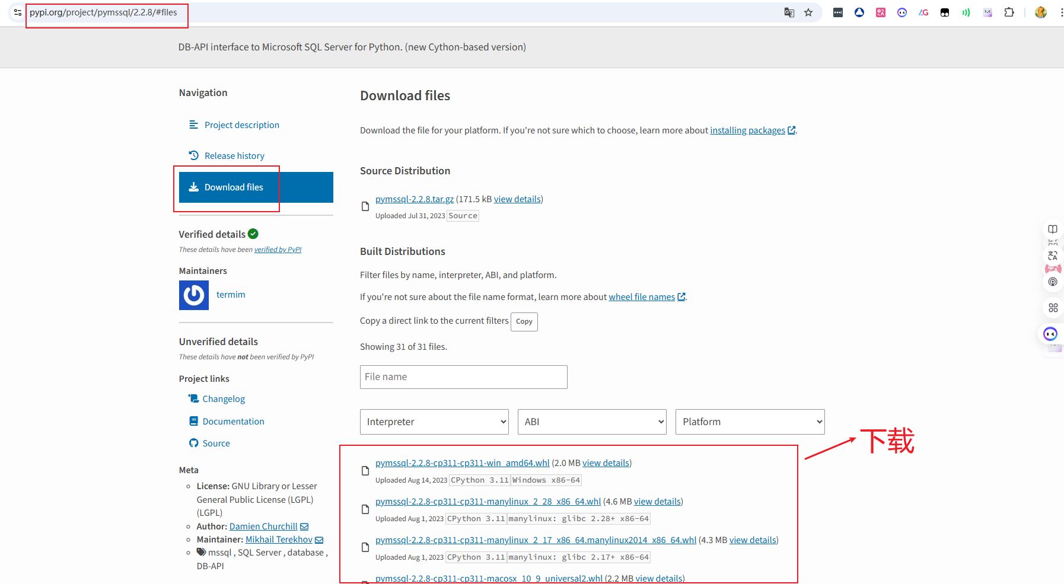Click the verified by PyPI link

(x=278, y=250)
